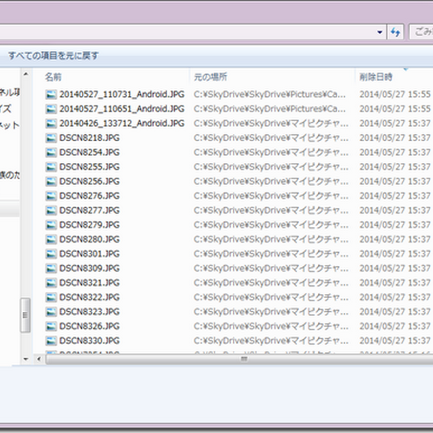Click the search box next to refresh

(x=421, y=32)
